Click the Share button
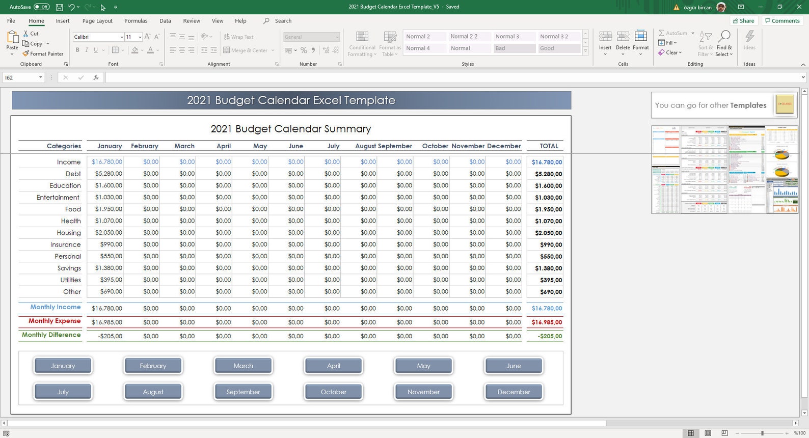The width and height of the screenshot is (809, 438). 743,21
